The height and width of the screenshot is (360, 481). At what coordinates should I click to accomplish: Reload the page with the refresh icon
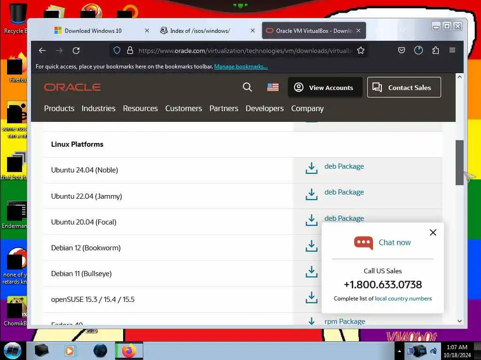coord(76,51)
